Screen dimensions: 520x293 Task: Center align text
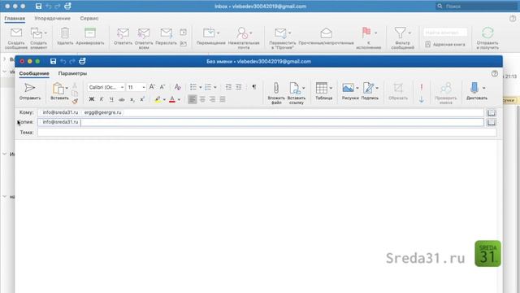pos(202,99)
